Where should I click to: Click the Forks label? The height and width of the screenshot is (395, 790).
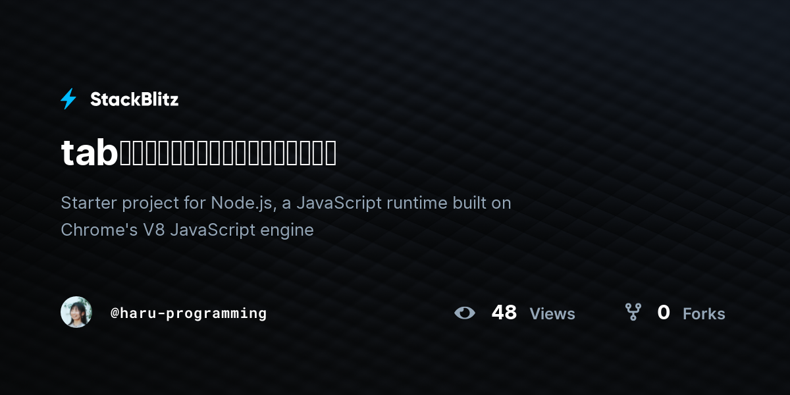pos(704,314)
